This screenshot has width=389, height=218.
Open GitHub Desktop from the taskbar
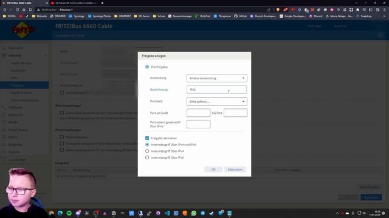tap(158, 213)
